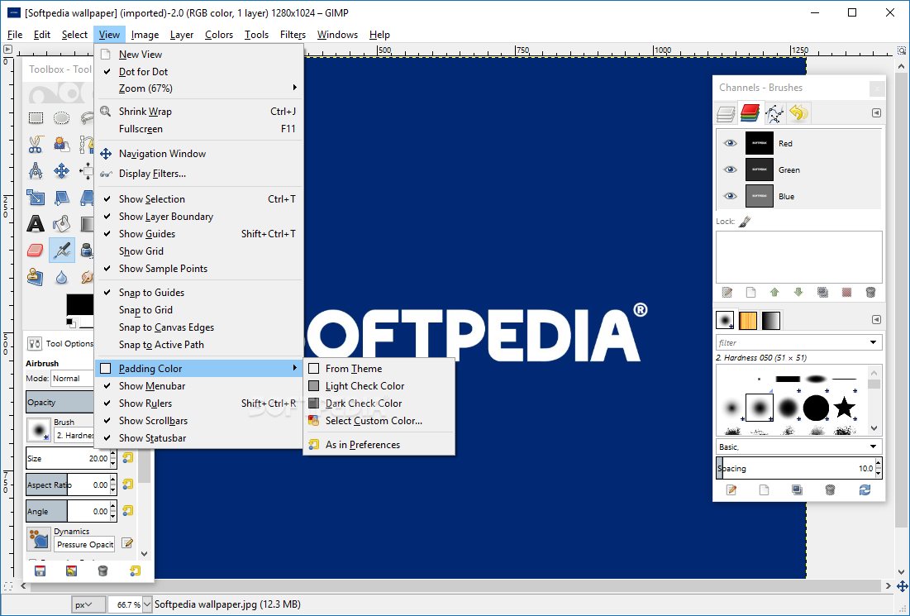Select As in Preferences padding option
This screenshot has width=910, height=616.
tap(379, 445)
